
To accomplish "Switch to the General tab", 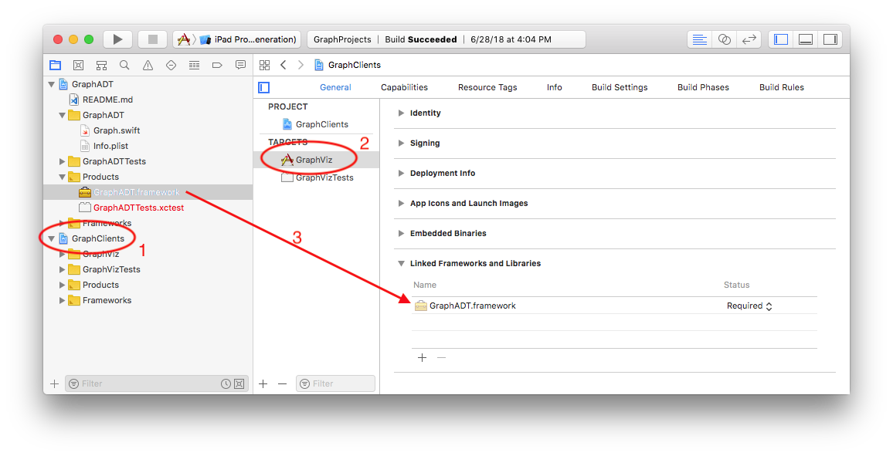I will point(335,87).
